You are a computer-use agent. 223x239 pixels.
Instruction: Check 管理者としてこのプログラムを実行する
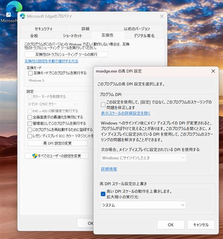click(x=30, y=123)
